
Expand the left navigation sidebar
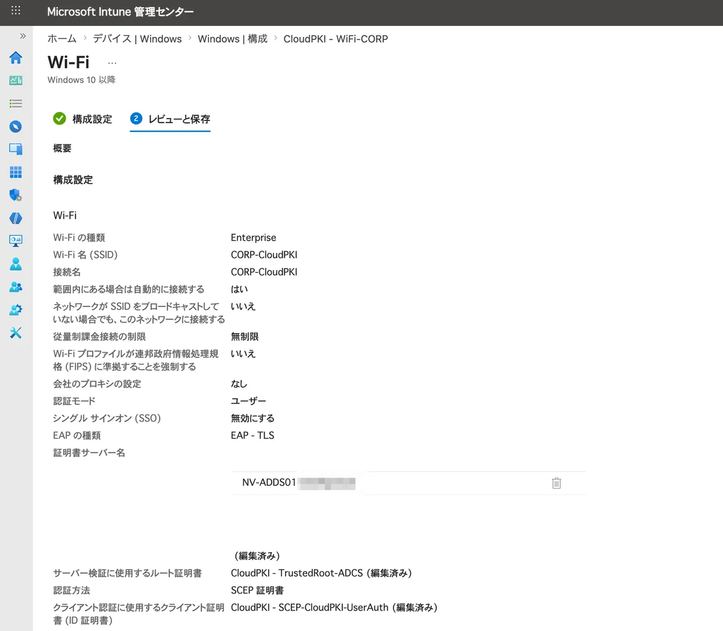[23, 36]
